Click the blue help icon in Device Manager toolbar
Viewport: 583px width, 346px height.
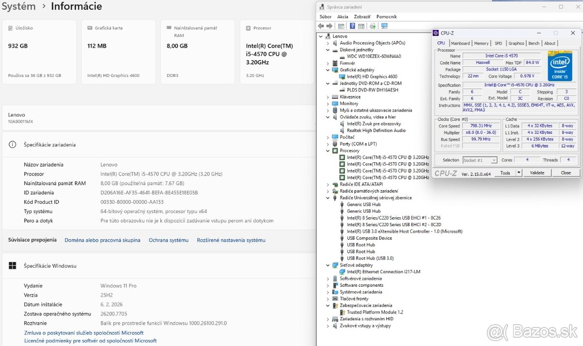pos(351,26)
